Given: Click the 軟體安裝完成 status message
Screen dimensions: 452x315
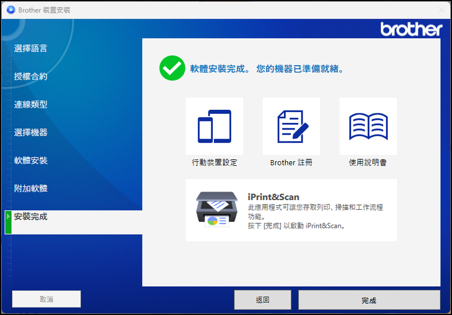Looking at the screenshot, I should pyautogui.click(x=267, y=69).
